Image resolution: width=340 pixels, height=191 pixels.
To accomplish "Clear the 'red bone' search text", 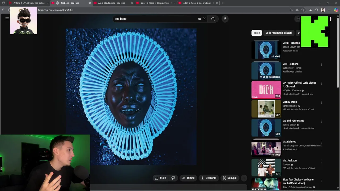I will [x=205, y=19].
